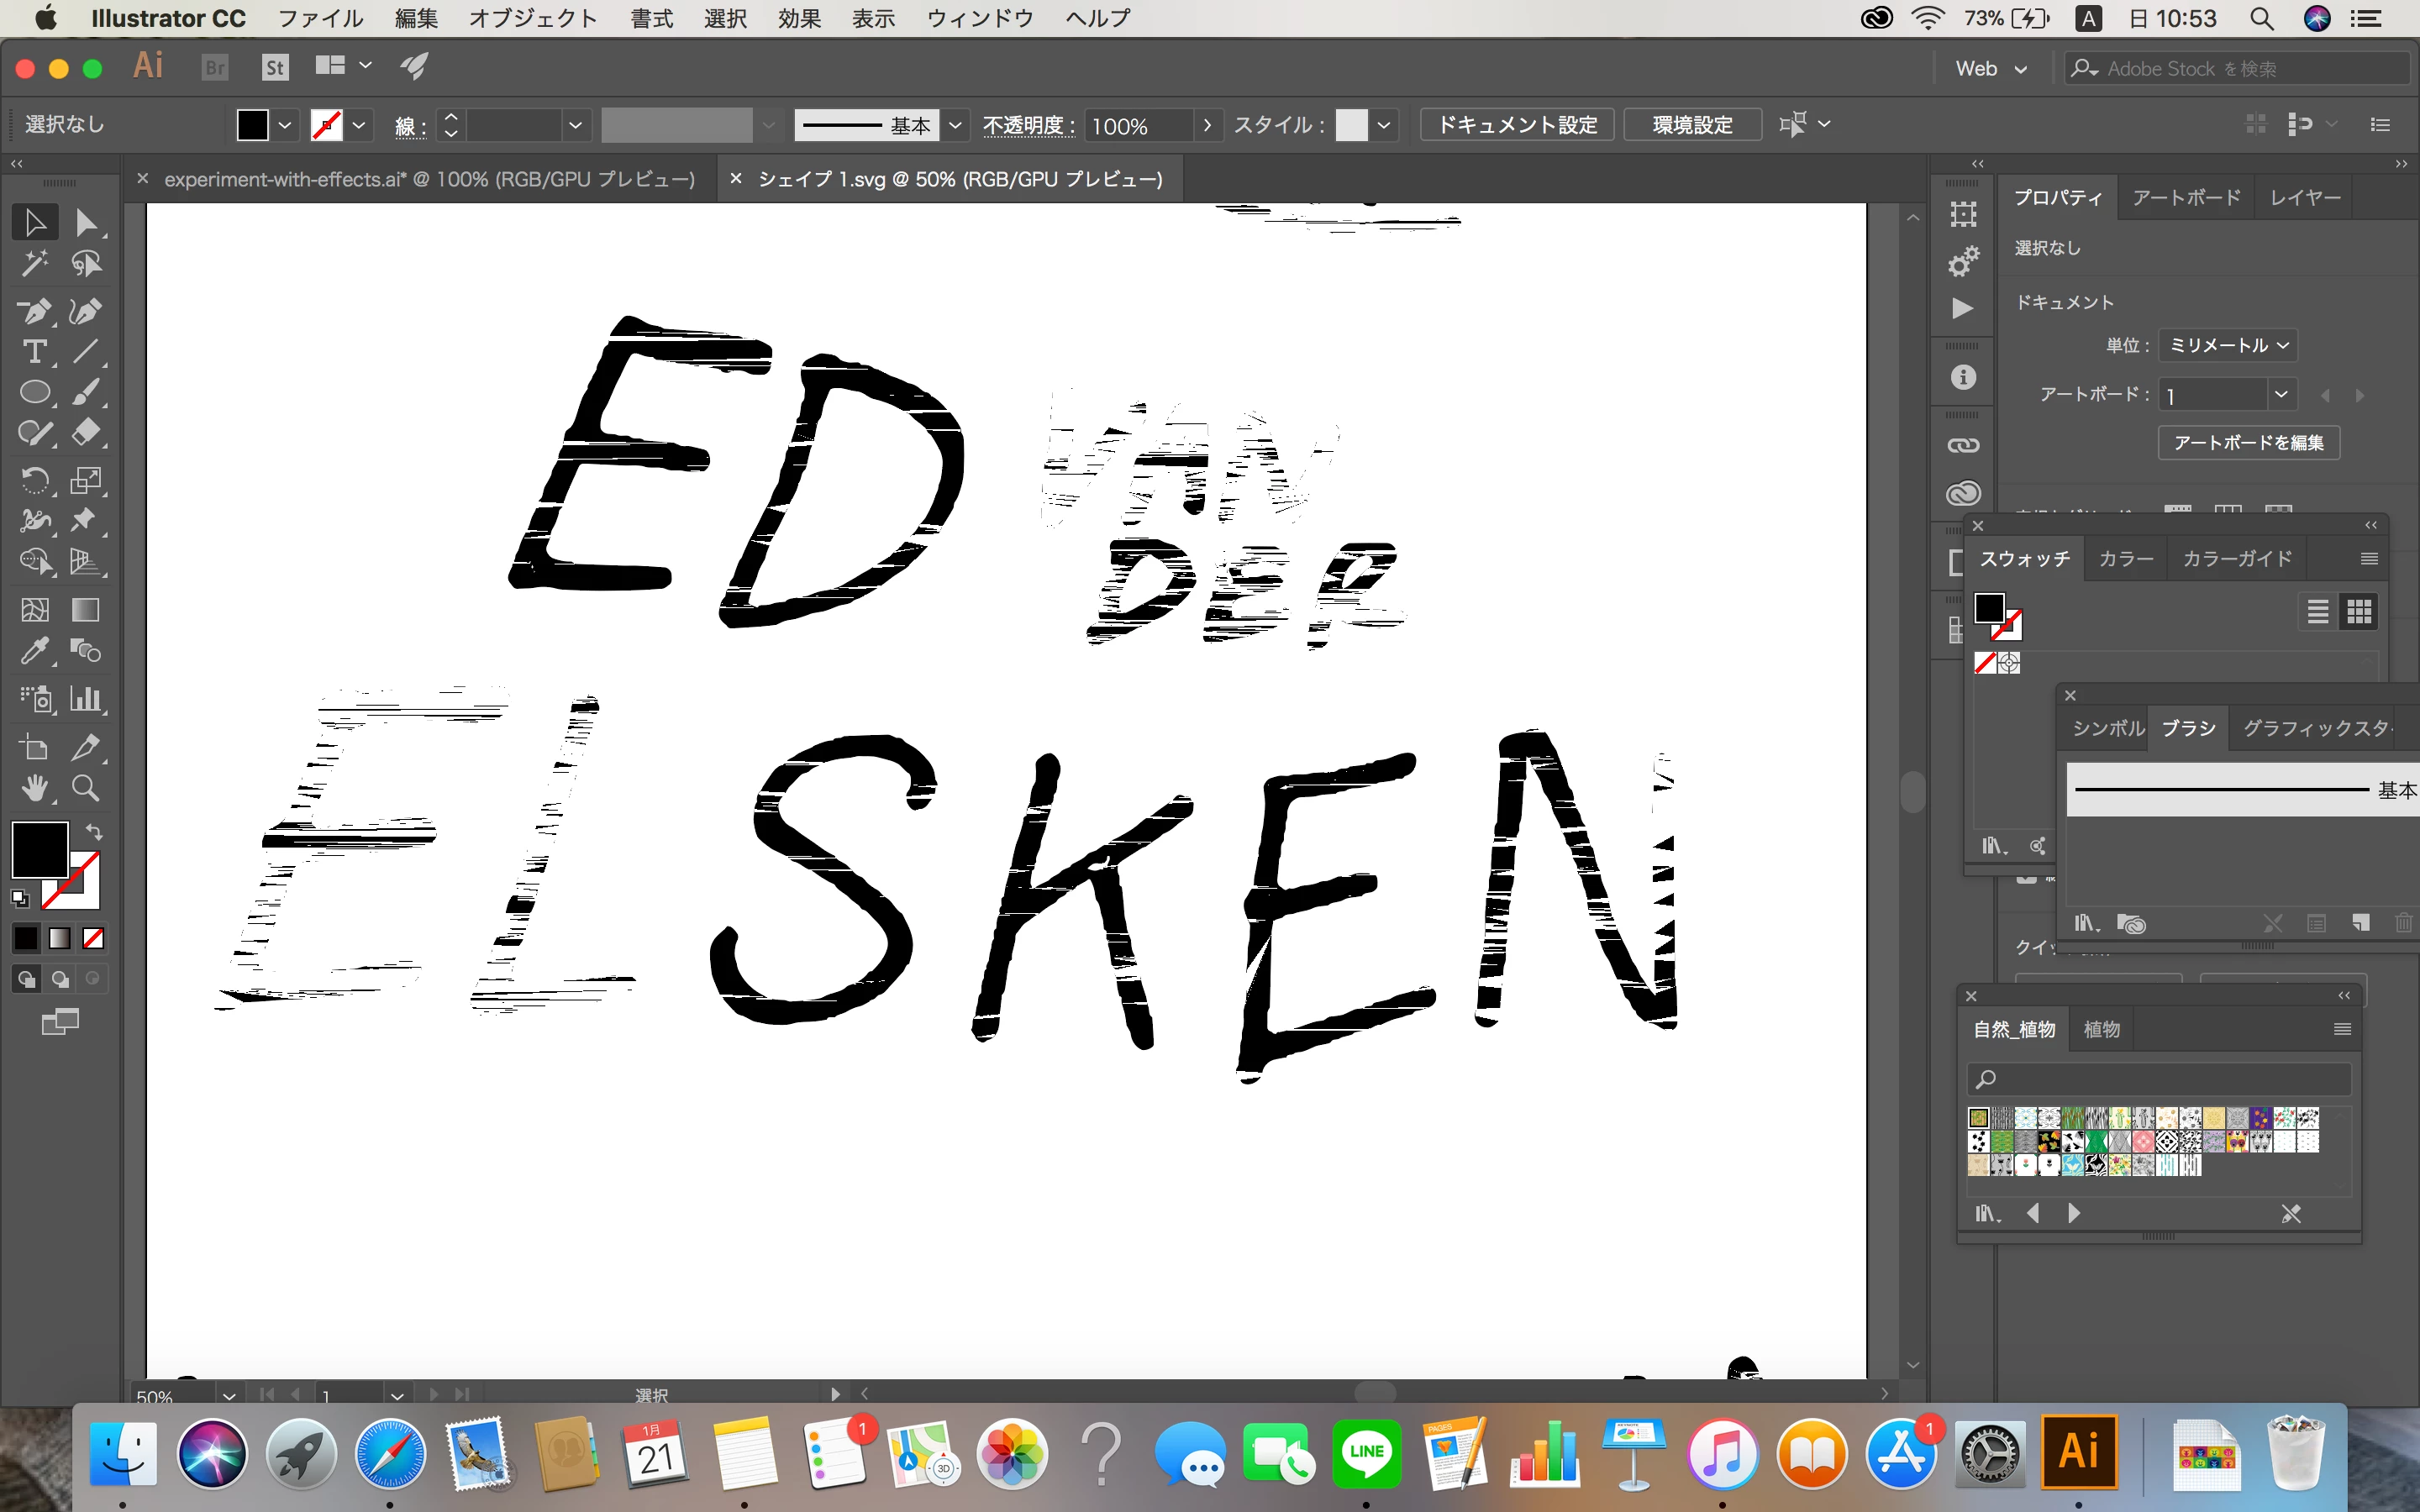This screenshot has height=1512, width=2420.
Task: Select the Eyedropper tool
Action: click(34, 652)
